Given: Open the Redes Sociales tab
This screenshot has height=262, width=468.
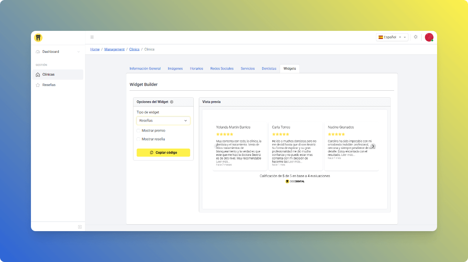Looking at the screenshot, I should 222,69.
